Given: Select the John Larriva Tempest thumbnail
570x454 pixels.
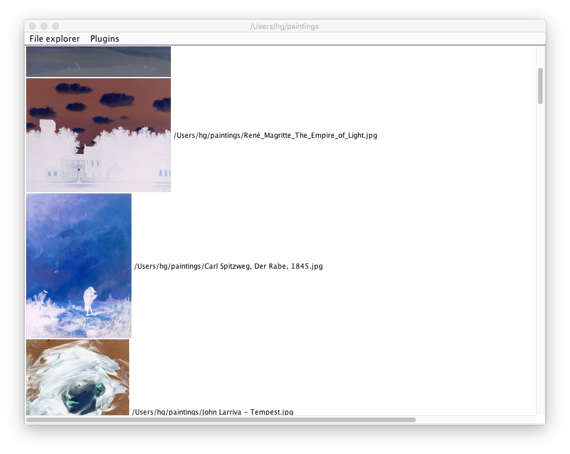Looking at the screenshot, I should (x=78, y=378).
